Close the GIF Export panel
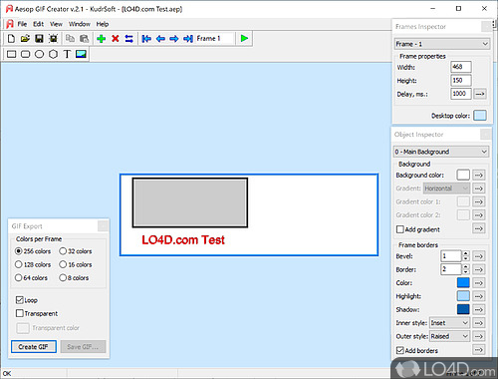The height and width of the screenshot is (379, 498). pos(103,226)
